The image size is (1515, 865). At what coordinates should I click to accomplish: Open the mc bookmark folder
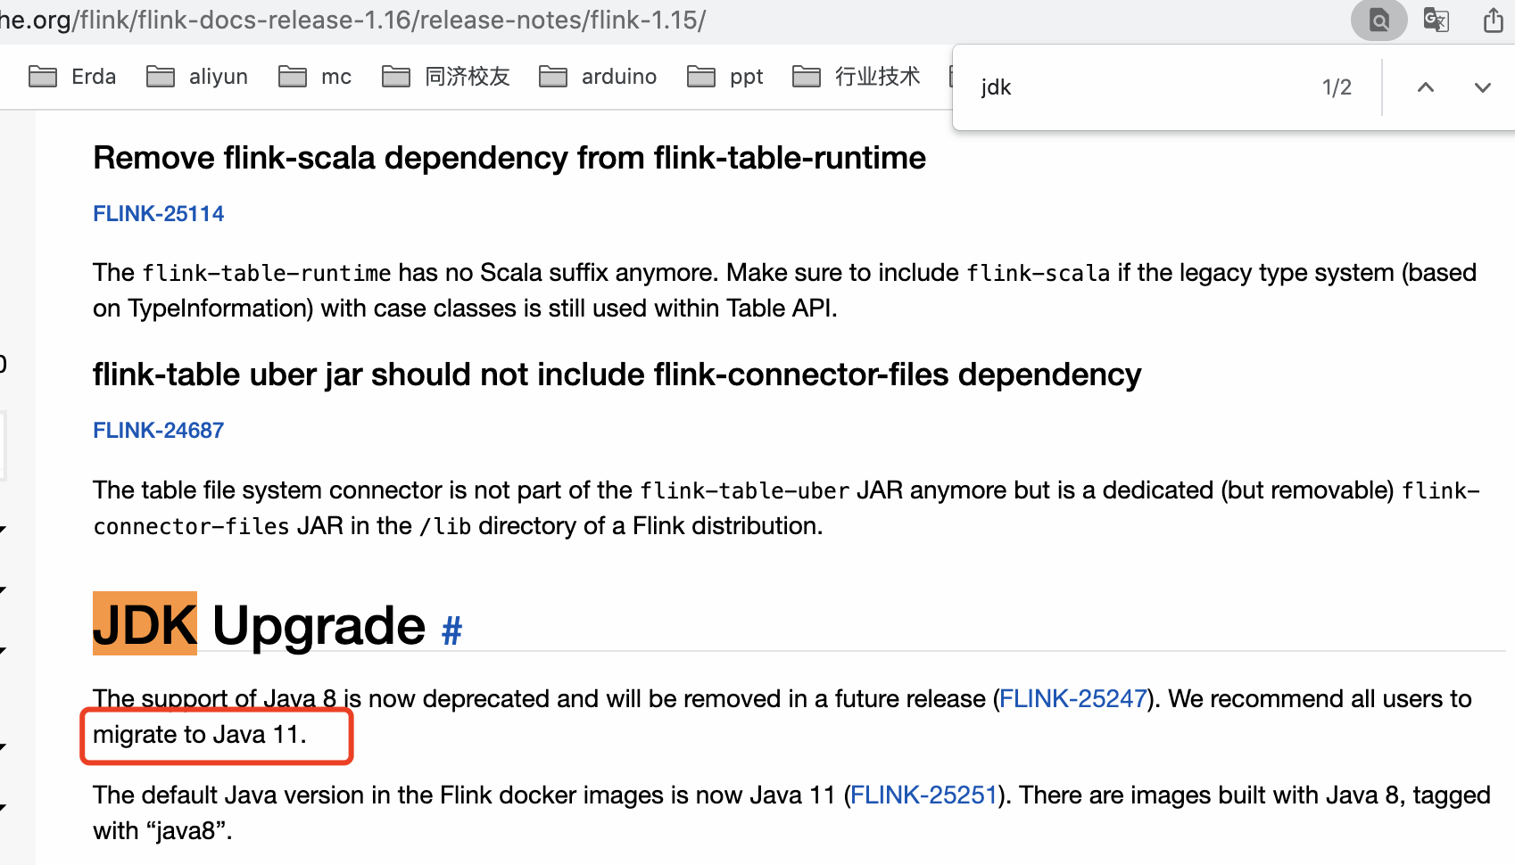click(x=315, y=77)
